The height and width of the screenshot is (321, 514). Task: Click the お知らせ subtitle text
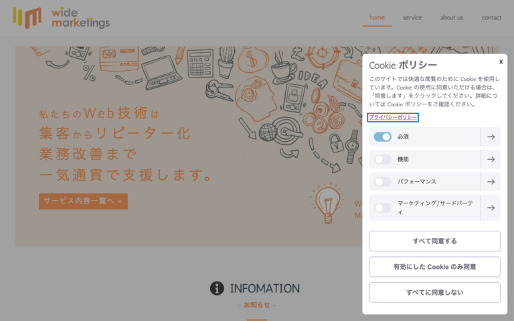[257, 305]
